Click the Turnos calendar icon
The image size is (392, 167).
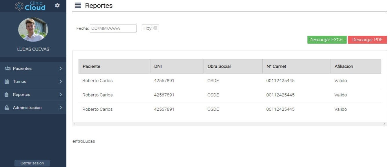click(x=7, y=82)
